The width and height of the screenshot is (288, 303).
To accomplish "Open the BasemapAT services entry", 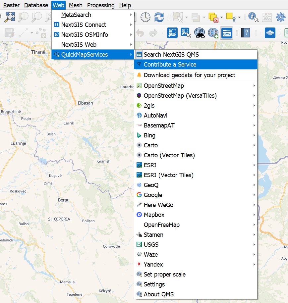I will [x=196, y=126].
